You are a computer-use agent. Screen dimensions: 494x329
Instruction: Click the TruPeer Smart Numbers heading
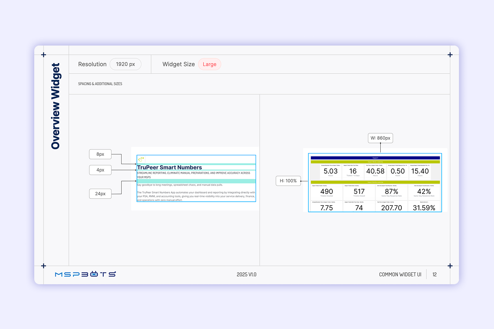pyautogui.click(x=169, y=168)
